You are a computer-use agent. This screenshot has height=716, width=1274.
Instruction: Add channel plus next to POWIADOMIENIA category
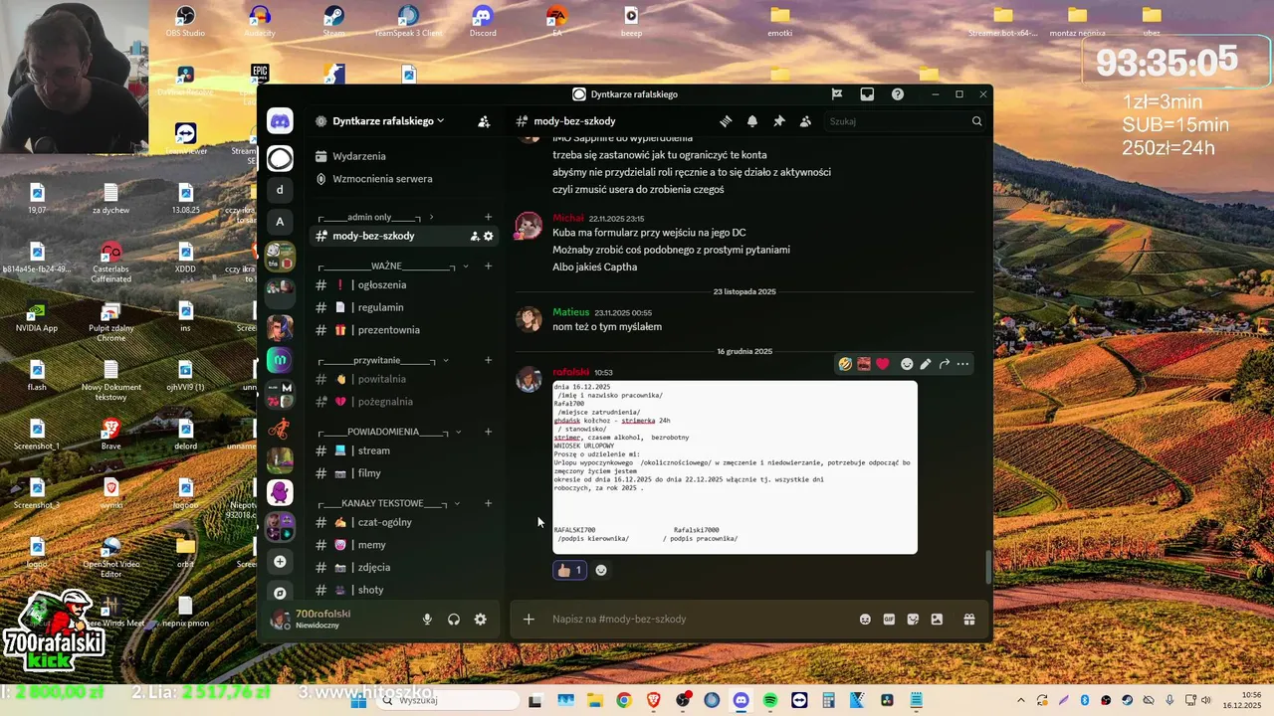coord(488,432)
